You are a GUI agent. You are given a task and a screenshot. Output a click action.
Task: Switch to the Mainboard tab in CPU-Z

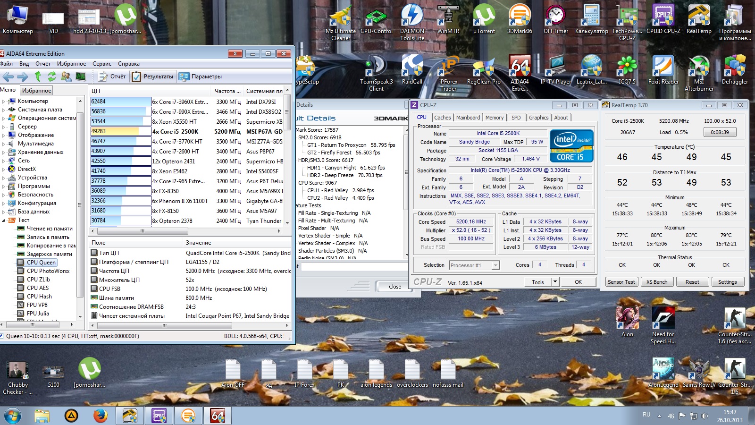click(468, 118)
